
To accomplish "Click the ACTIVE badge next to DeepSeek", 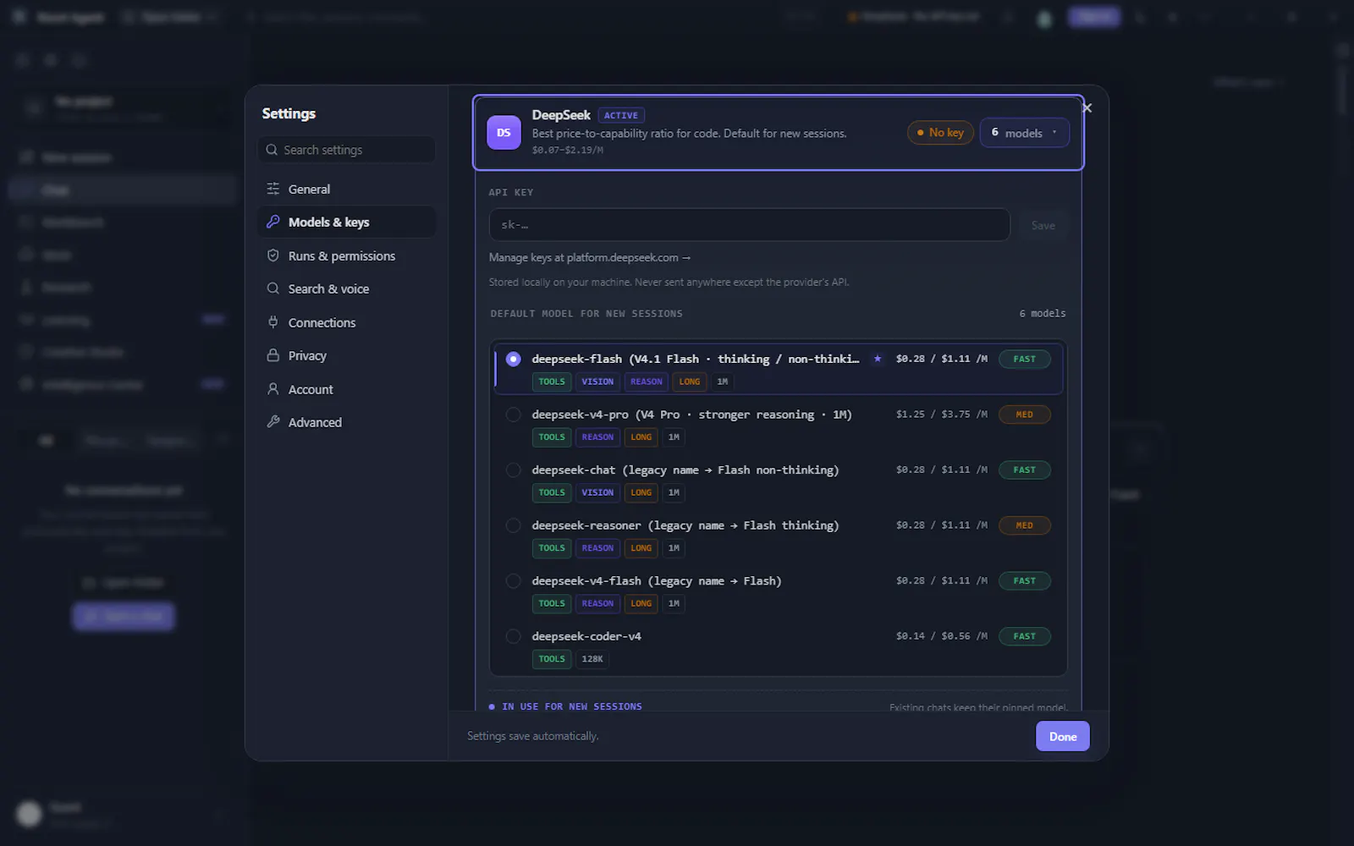I will coord(621,115).
